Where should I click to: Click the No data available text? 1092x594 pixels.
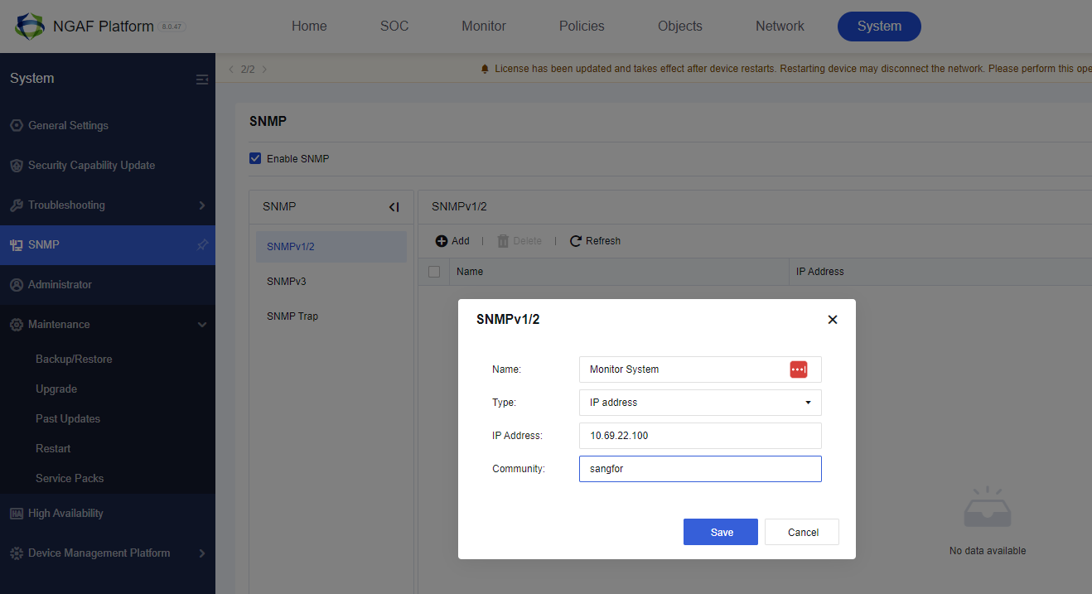988,551
